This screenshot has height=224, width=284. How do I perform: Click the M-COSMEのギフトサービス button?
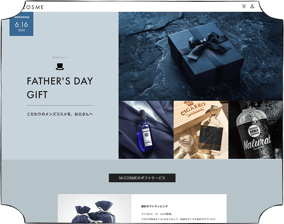[142, 178]
